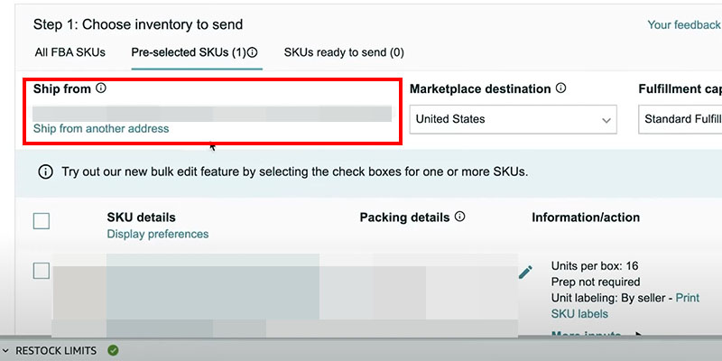Click the More inputs arrow icon
The width and height of the screenshot is (722, 361).
tap(639, 336)
